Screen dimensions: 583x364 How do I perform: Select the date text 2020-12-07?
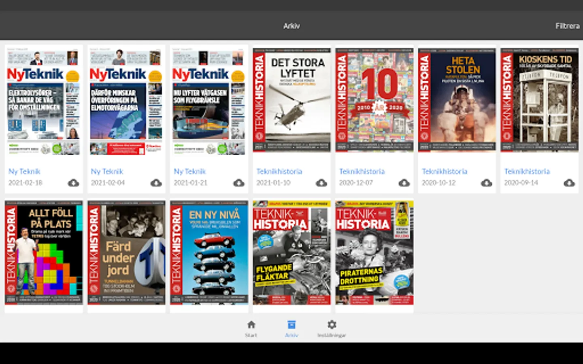point(356,183)
